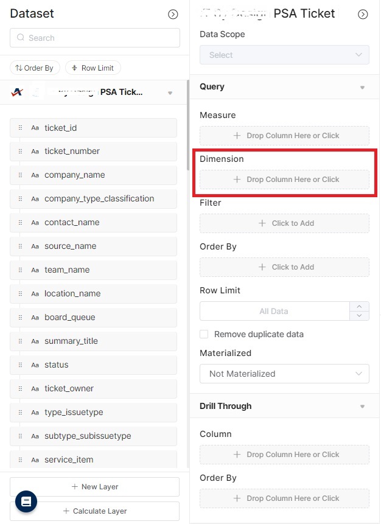The height and width of the screenshot is (524, 381).
Task: Open the Materialized dropdown
Action: [284, 374]
